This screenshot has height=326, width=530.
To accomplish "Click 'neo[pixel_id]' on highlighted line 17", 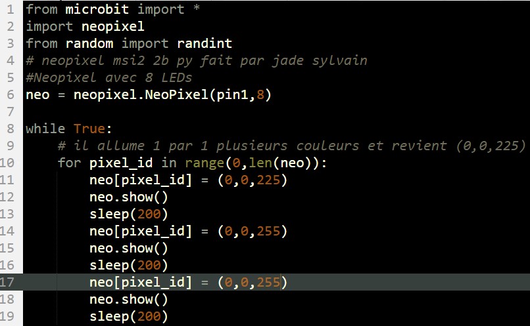I will [141, 282].
